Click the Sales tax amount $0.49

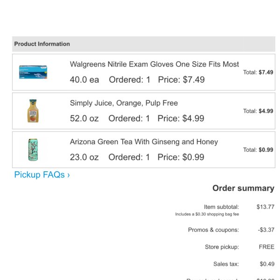point(267,264)
